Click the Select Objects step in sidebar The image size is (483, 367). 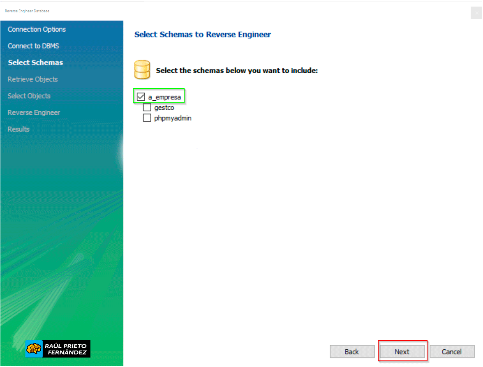29,96
